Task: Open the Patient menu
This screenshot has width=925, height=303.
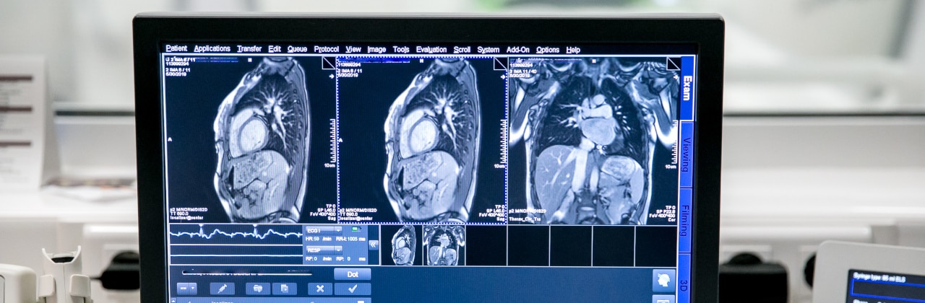Action: [176, 49]
